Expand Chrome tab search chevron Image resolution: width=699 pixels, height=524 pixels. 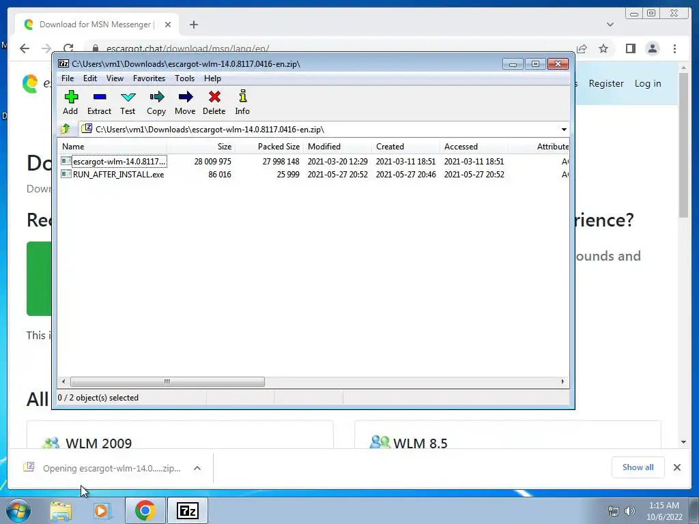(x=610, y=25)
